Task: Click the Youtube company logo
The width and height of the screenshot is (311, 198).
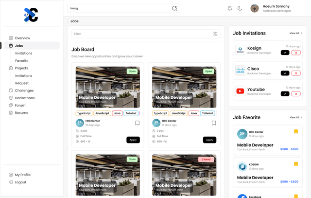Action: (x=240, y=91)
